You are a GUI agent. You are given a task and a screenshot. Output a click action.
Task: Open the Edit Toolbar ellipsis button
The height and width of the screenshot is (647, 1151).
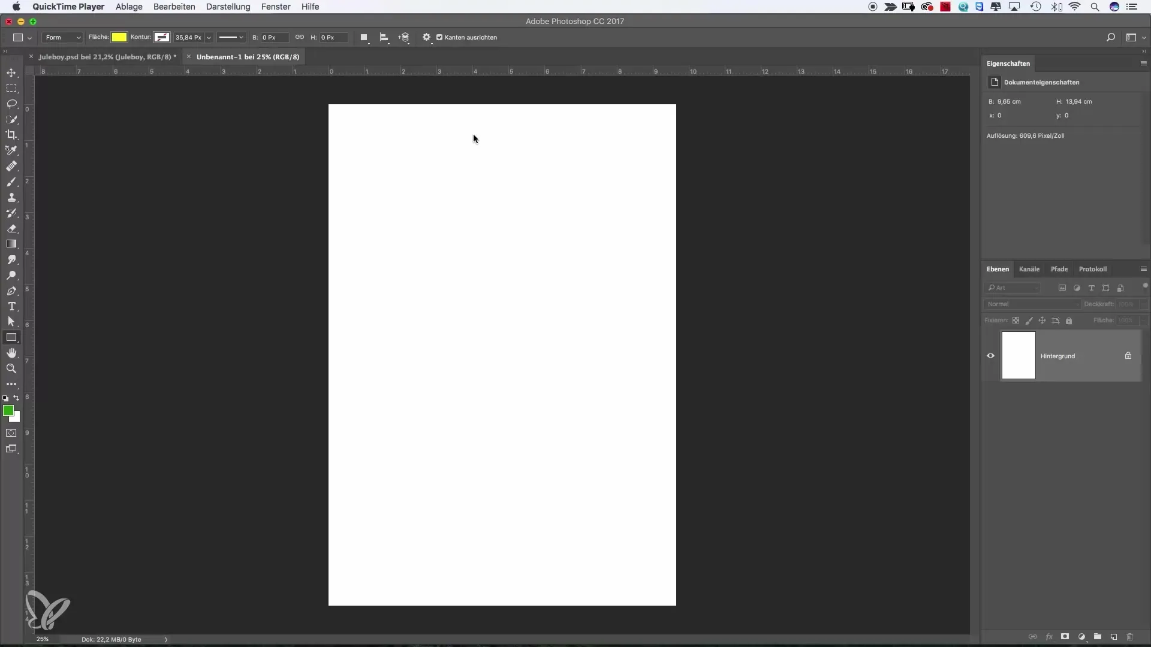point(11,384)
